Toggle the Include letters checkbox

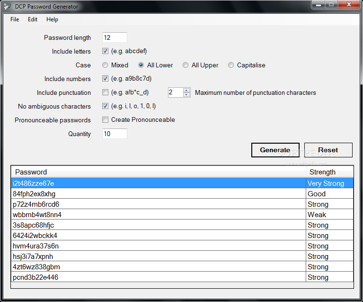tap(105, 51)
